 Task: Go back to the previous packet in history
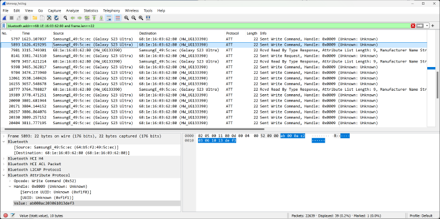coord(73,18)
